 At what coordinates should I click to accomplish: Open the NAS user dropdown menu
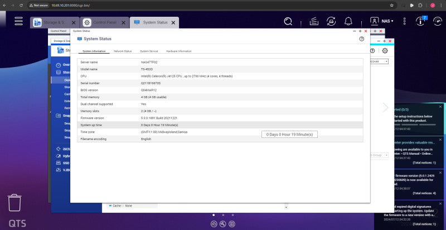click(387, 21)
